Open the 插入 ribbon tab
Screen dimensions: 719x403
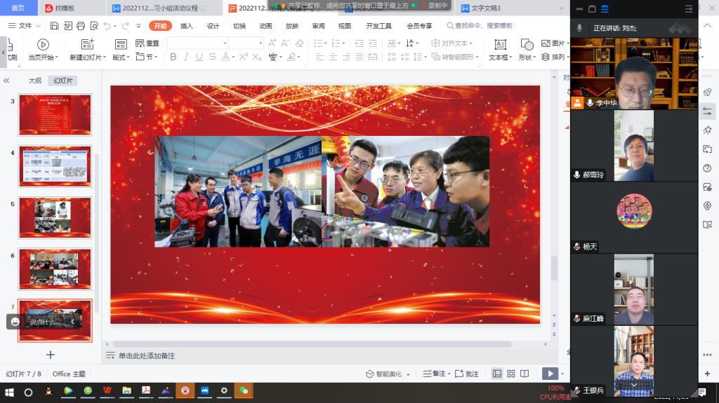187,26
